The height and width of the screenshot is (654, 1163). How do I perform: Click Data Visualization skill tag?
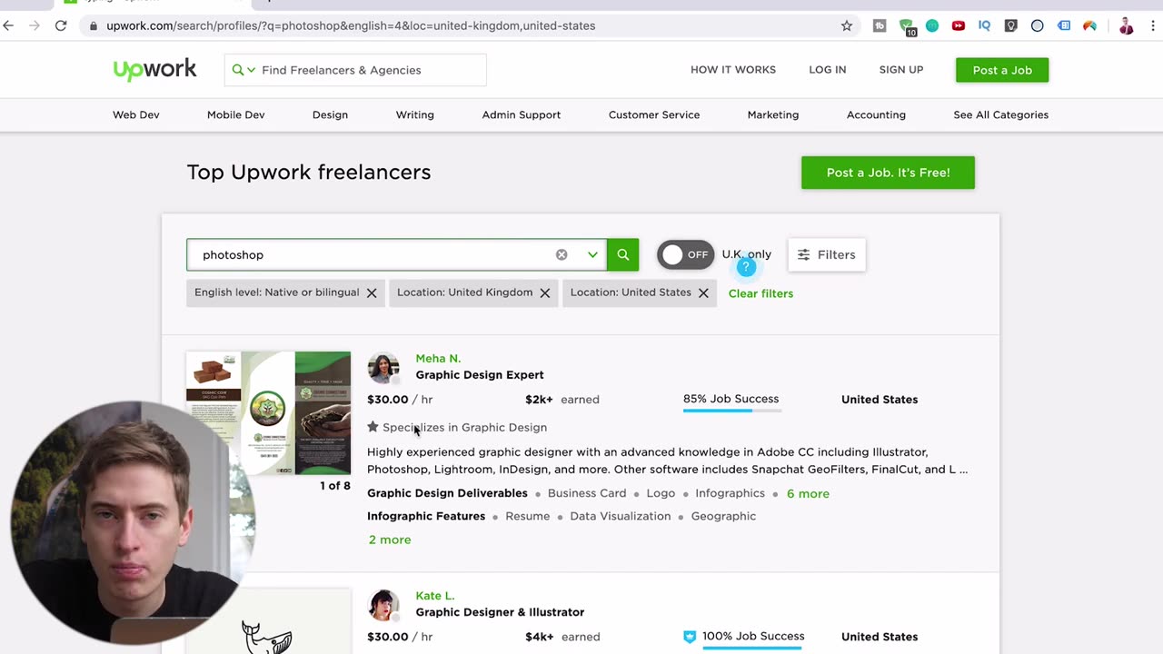coord(621,516)
